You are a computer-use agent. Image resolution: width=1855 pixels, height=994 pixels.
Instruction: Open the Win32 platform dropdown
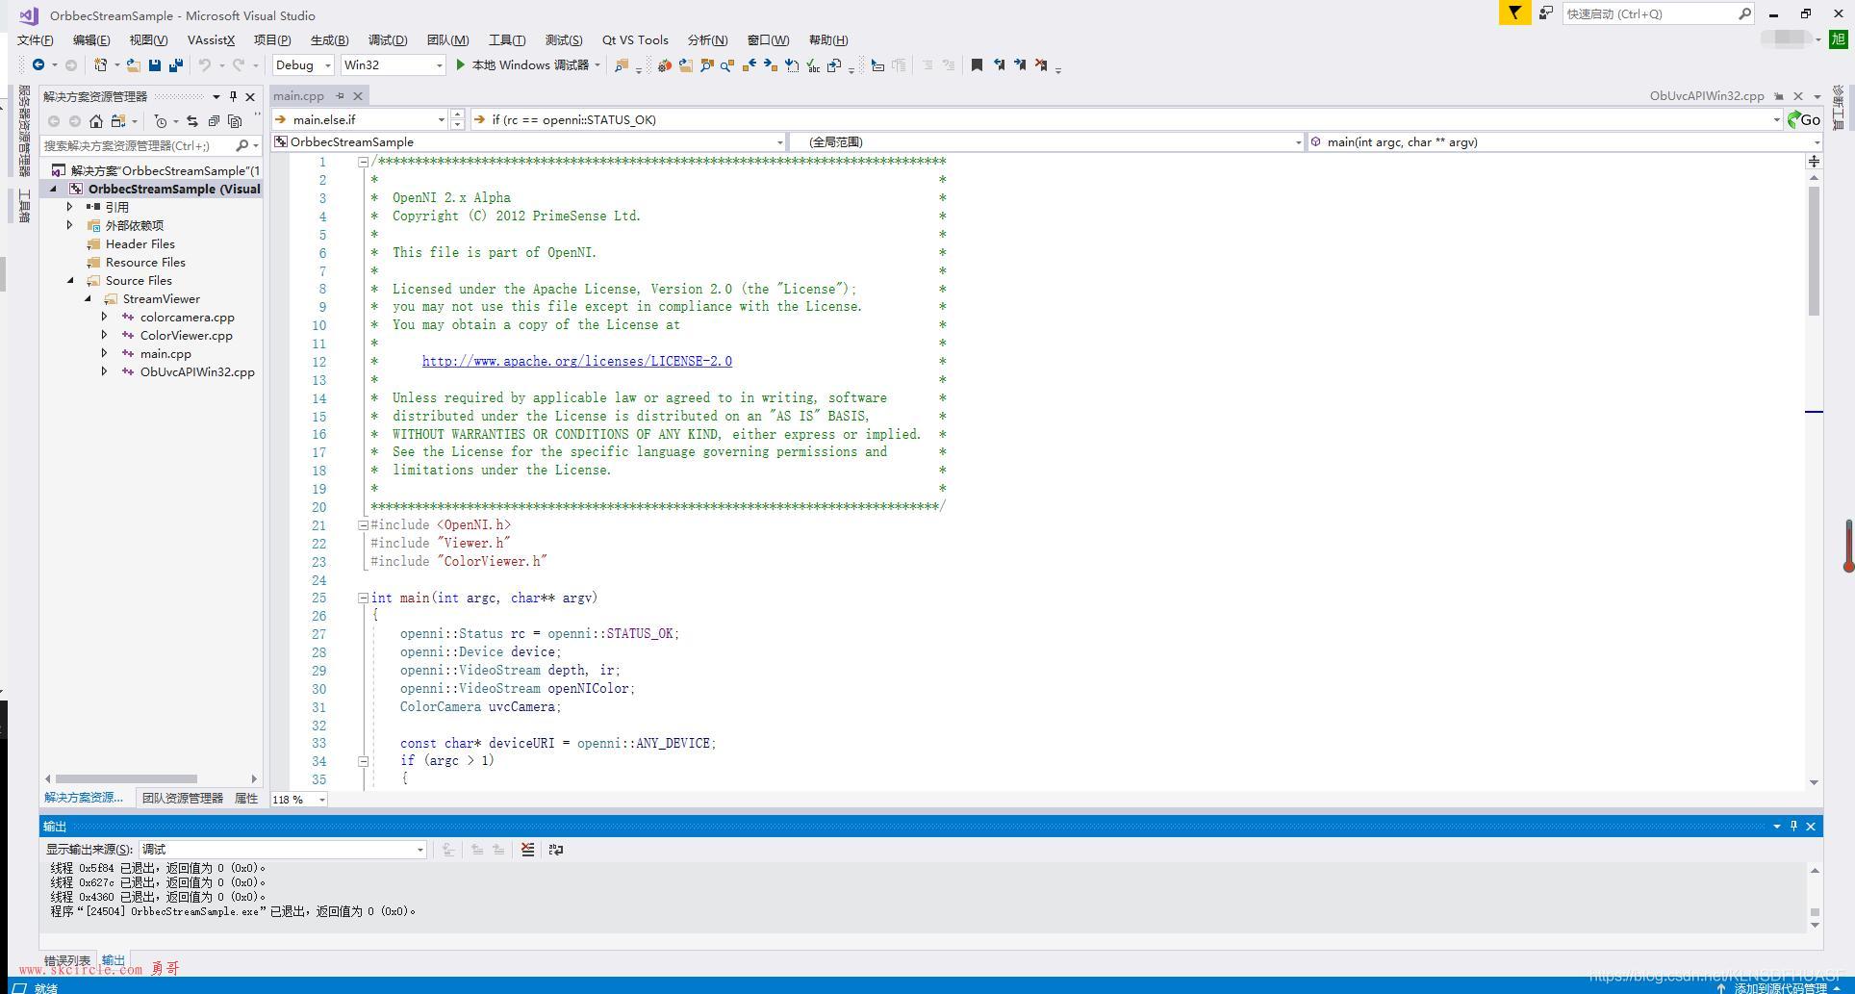tap(393, 65)
